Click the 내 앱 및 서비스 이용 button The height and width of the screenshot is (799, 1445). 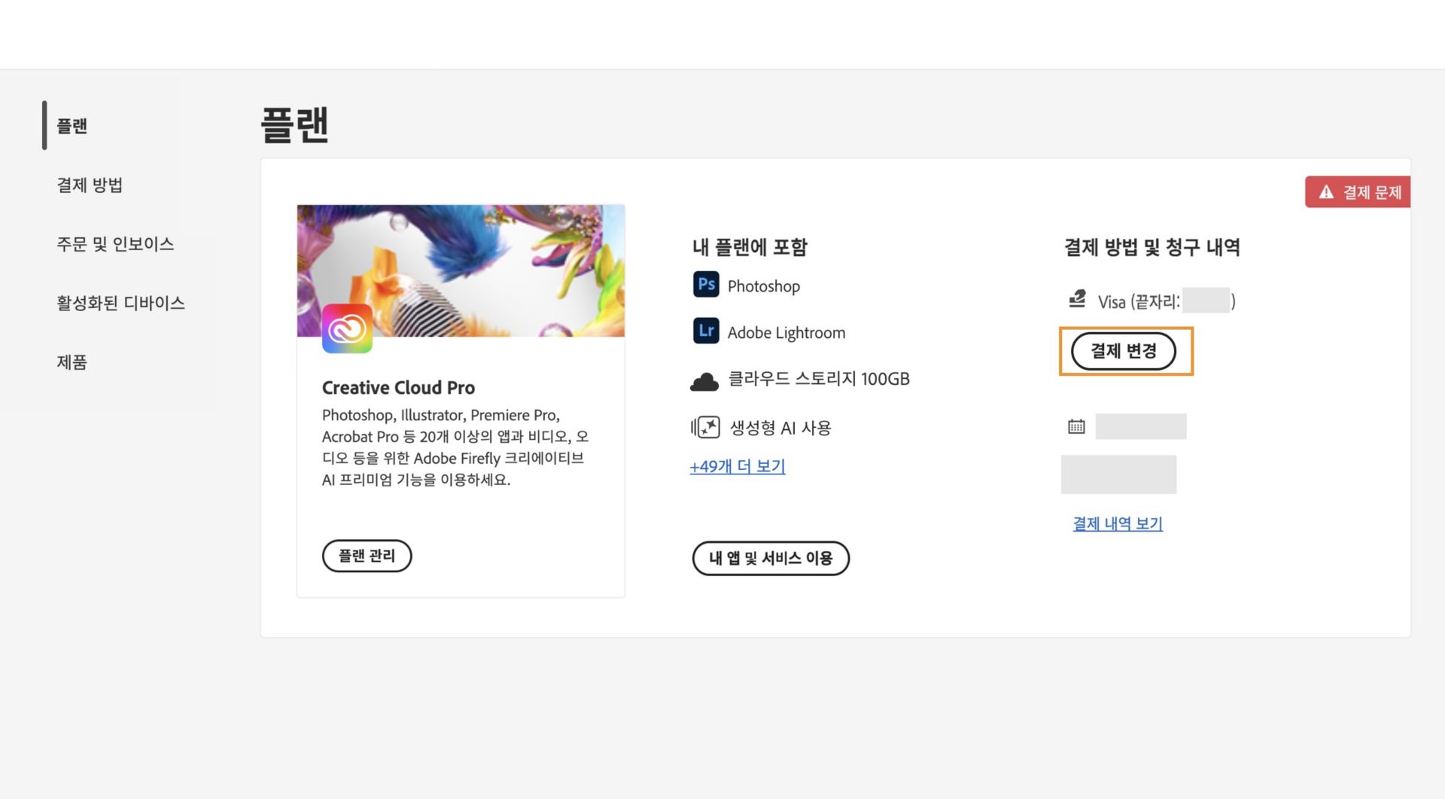point(771,559)
